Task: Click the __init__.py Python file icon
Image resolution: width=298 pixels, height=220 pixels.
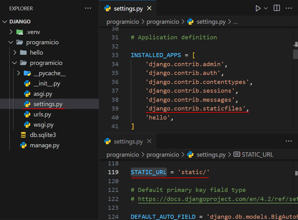Action: coord(27,83)
